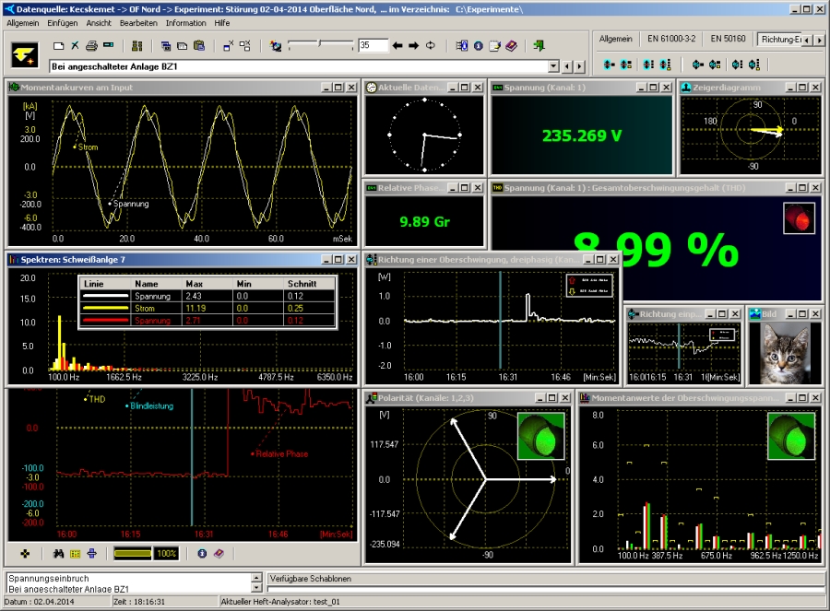Click the red traffic light indicator
Viewport: 830px width, 611px height.
tap(799, 218)
